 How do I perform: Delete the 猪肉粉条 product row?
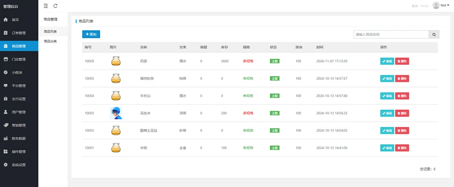pyautogui.click(x=402, y=79)
